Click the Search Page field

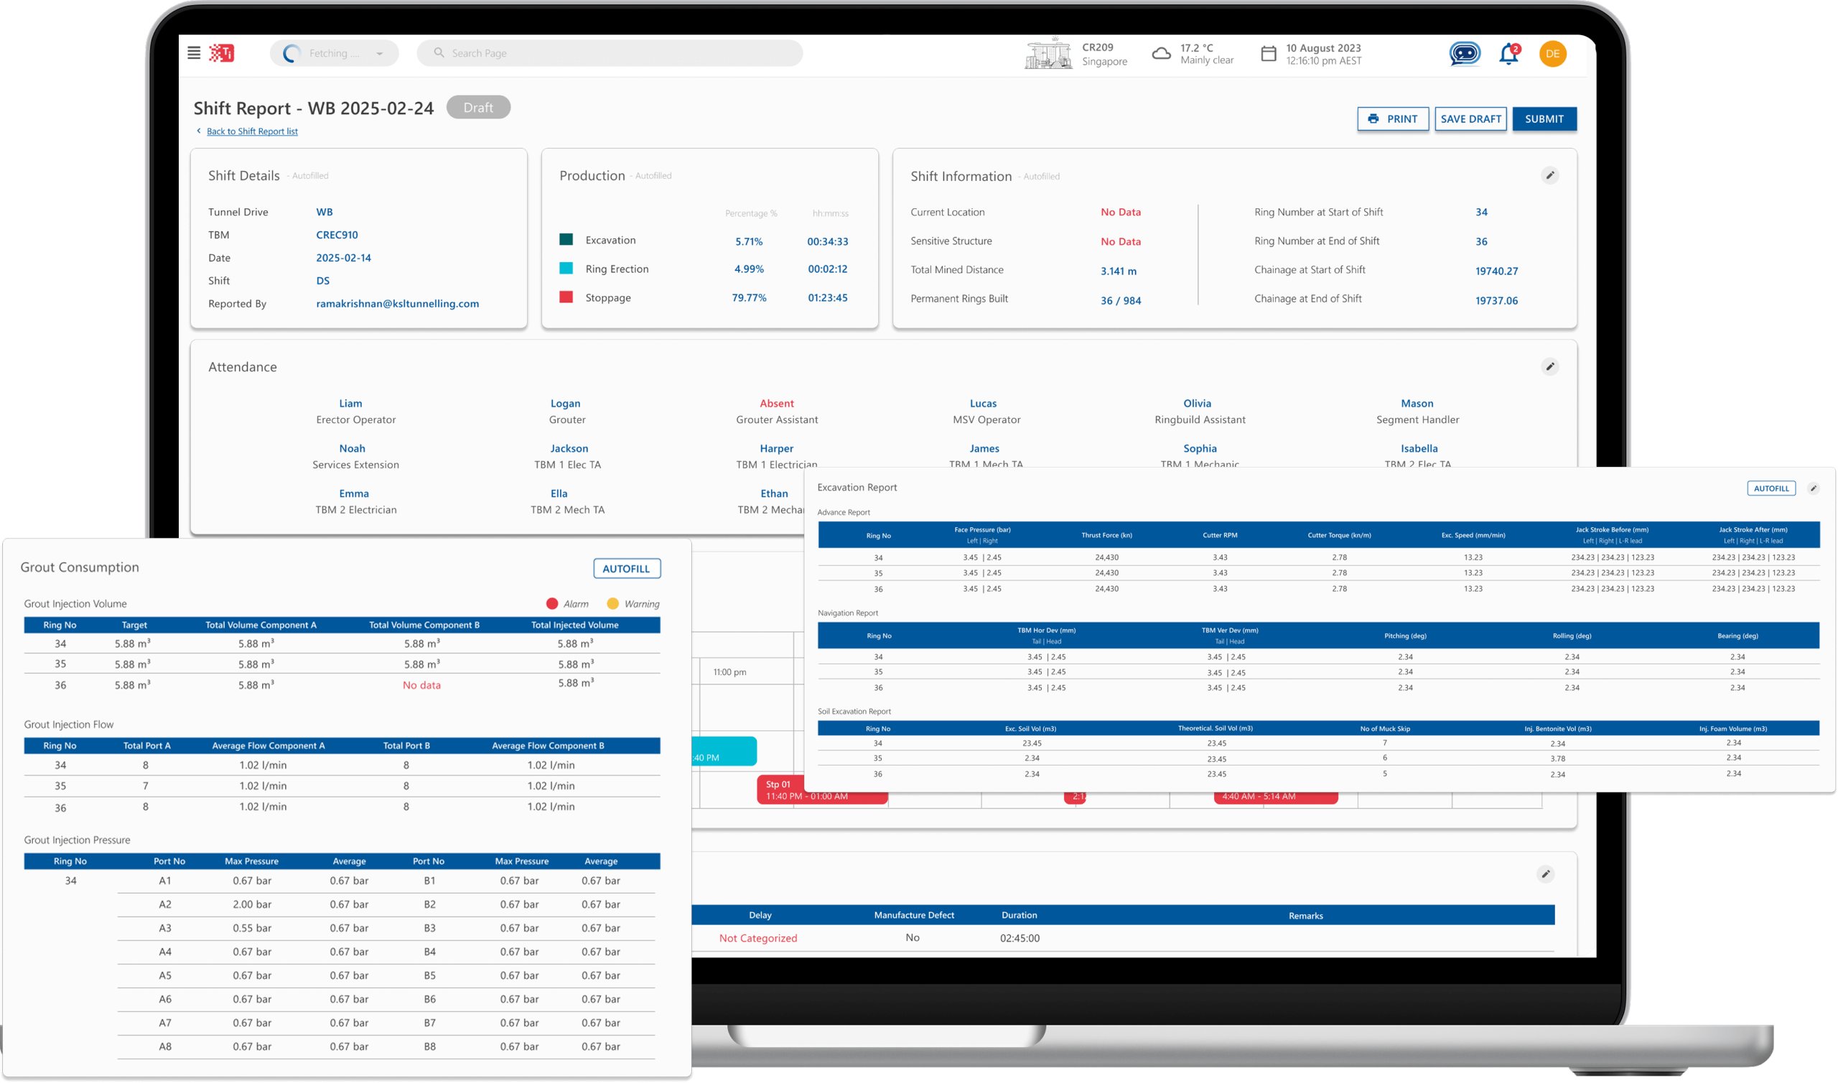(610, 53)
